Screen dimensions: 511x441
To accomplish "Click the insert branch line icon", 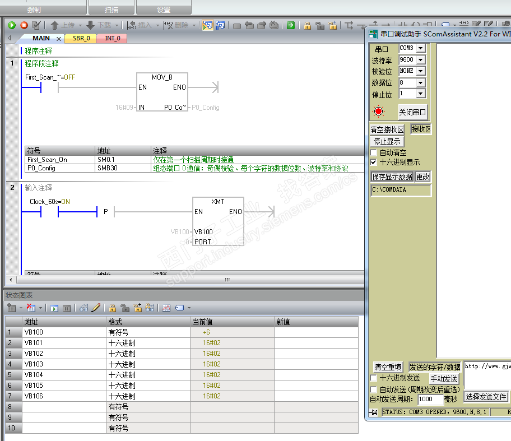I will 349,25.
